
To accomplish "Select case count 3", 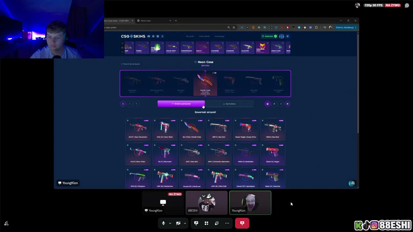I will [136, 104].
